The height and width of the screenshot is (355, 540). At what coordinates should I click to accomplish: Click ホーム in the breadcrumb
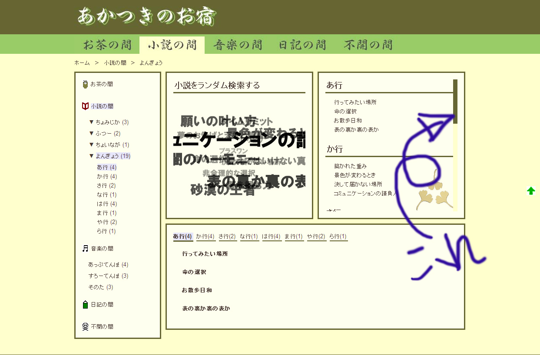click(82, 63)
